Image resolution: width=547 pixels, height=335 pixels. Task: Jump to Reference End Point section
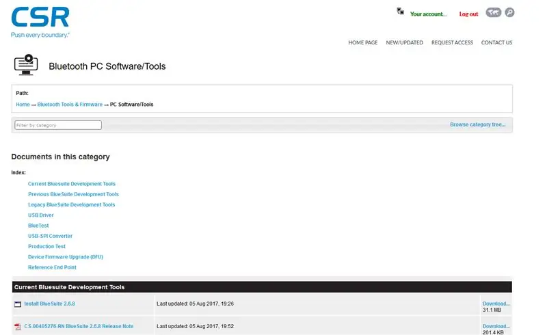pyautogui.click(x=52, y=267)
